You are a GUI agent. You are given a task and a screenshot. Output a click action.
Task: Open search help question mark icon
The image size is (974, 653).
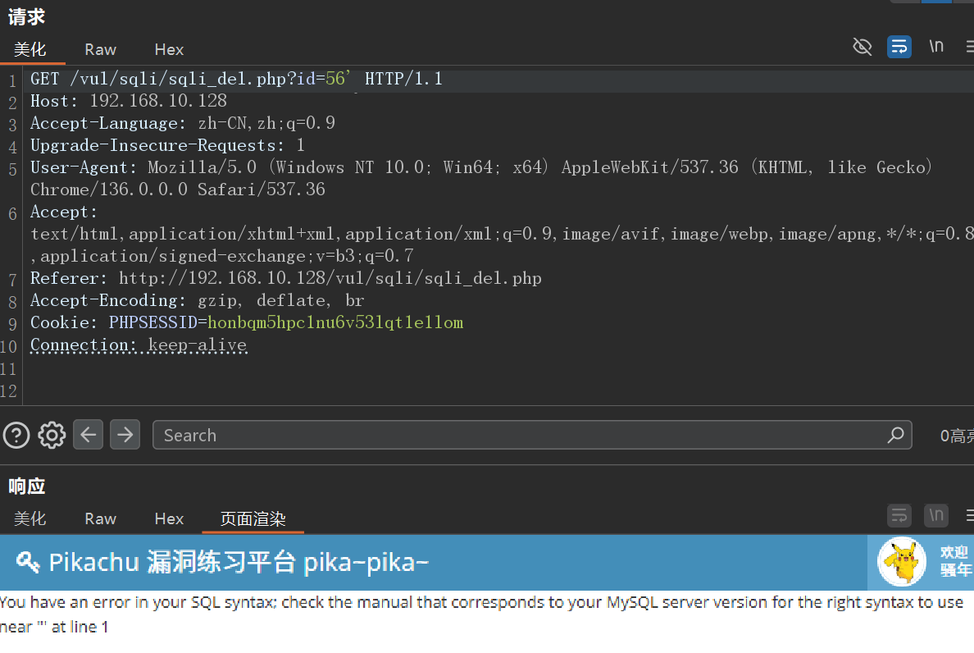(16, 435)
